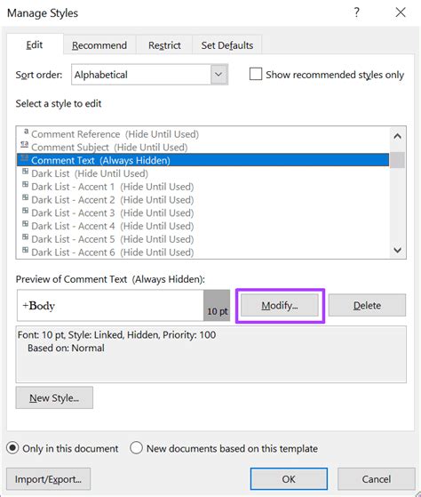This screenshot has height=497, width=421.
Task: Click linked style icon beside Comment Subject
Action: [x=24, y=145]
